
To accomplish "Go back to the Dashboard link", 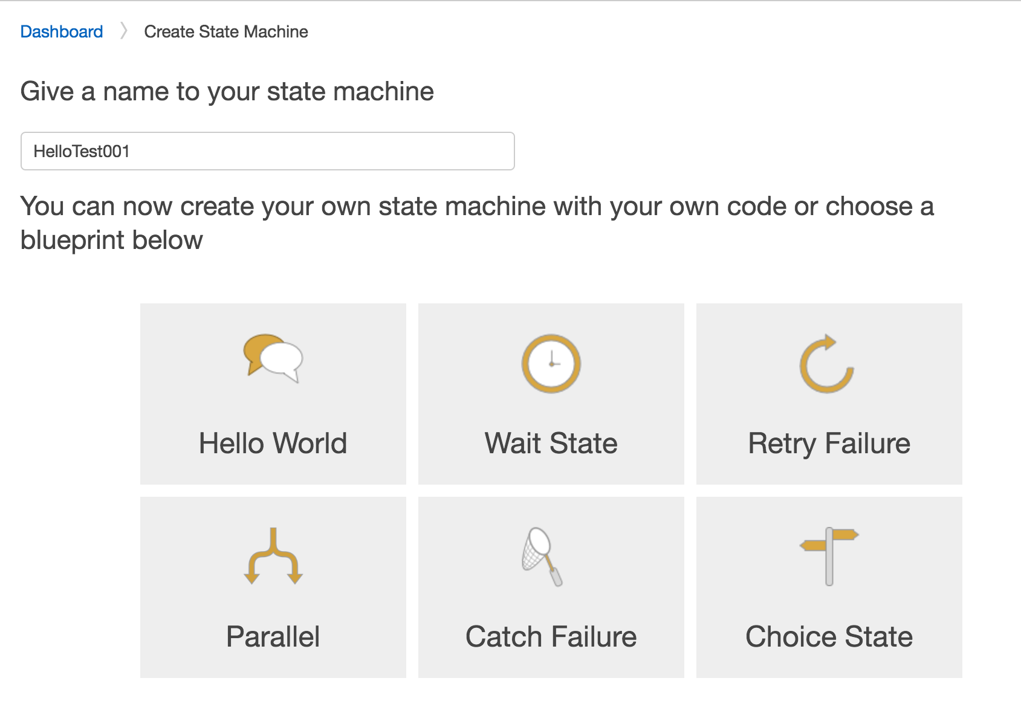I will [62, 31].
